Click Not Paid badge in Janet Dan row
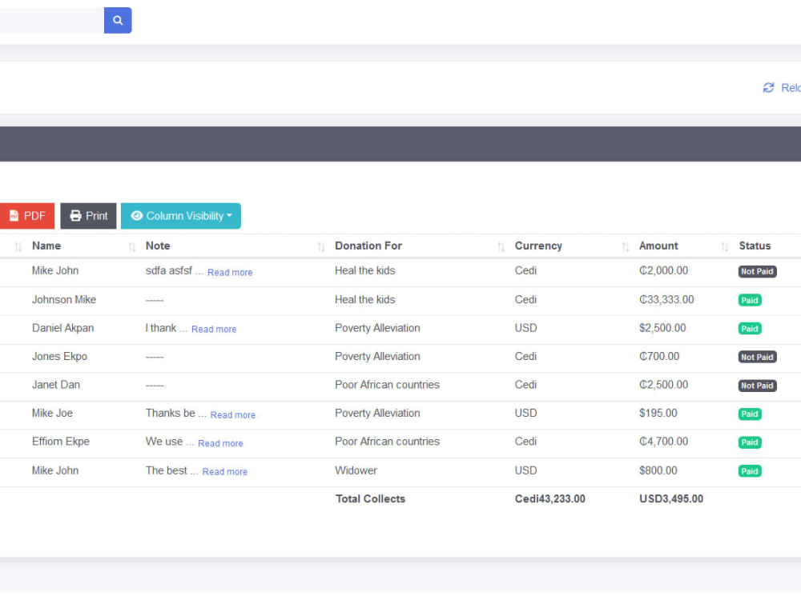801x600 pixels. (757, 386)
